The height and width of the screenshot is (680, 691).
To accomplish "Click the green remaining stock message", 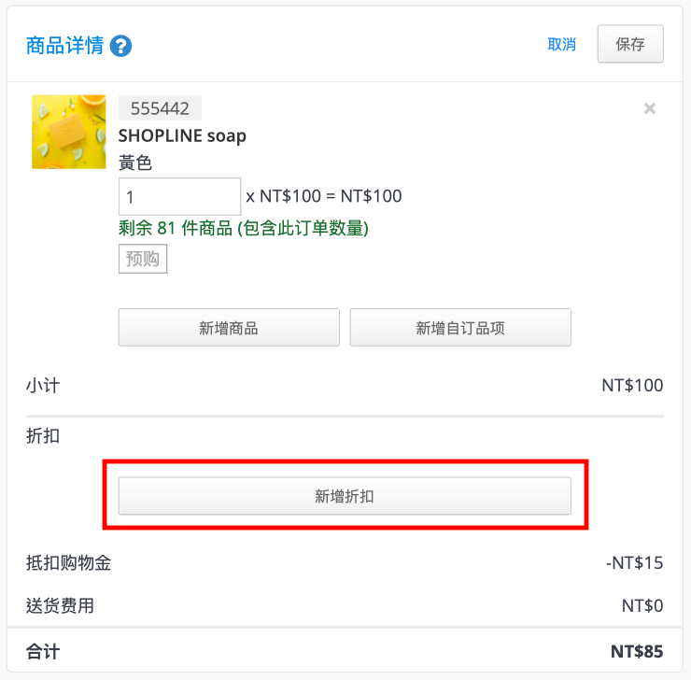I will 244,228.
